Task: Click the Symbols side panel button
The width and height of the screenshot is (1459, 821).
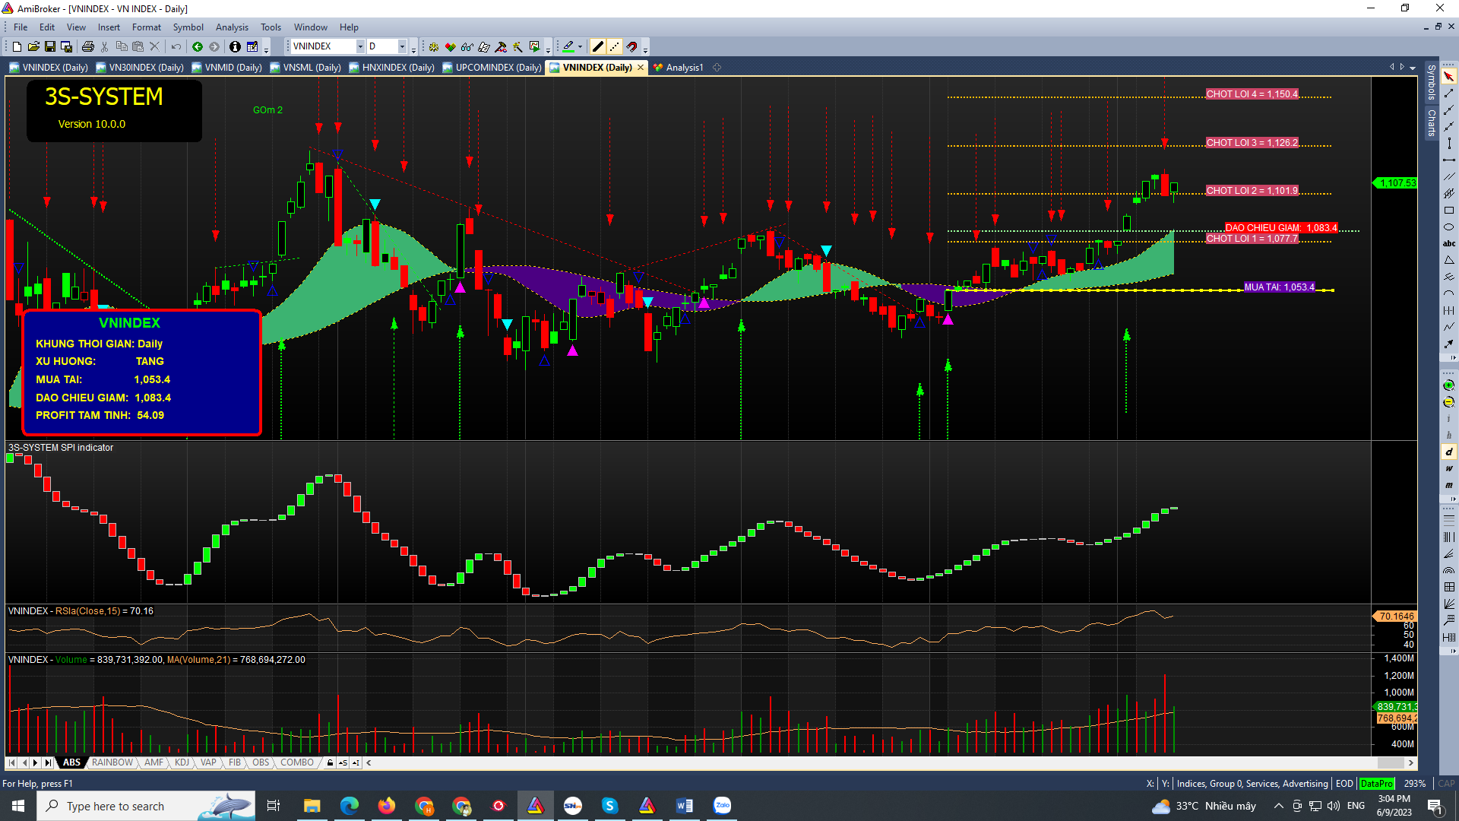Action: (x=1432, y=82)
